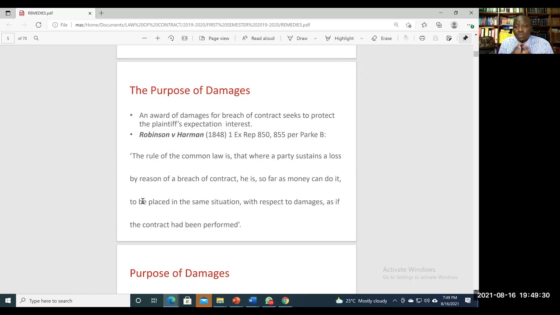
Task: Expand the Highlight color options arrow
Action: [361, 38]
